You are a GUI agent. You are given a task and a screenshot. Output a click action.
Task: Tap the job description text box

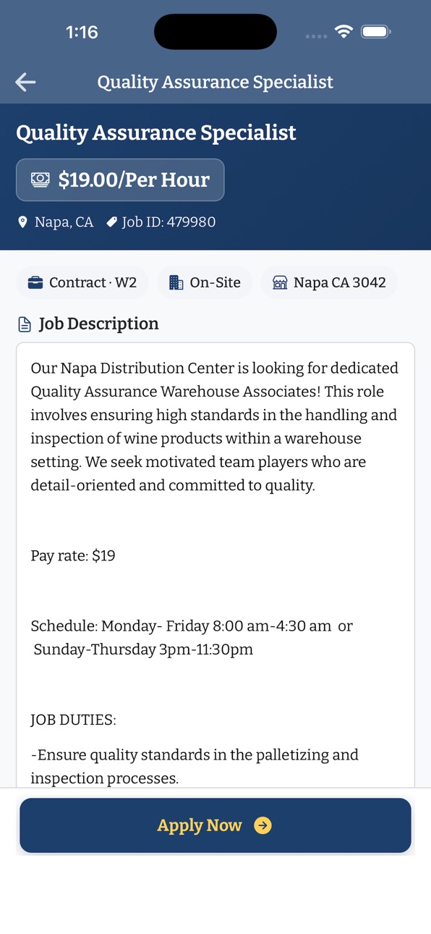(215, 565)
